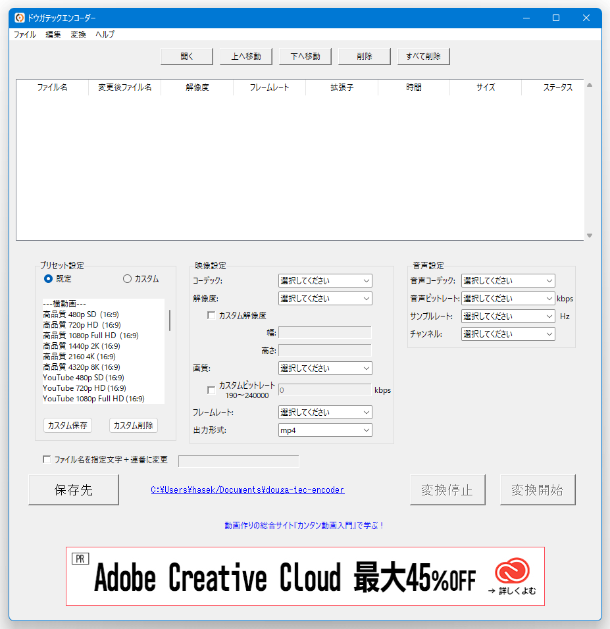Click the 保存先 button
Image resolution: width=610 pixels, height=629 pixels.
pos(74,490)
